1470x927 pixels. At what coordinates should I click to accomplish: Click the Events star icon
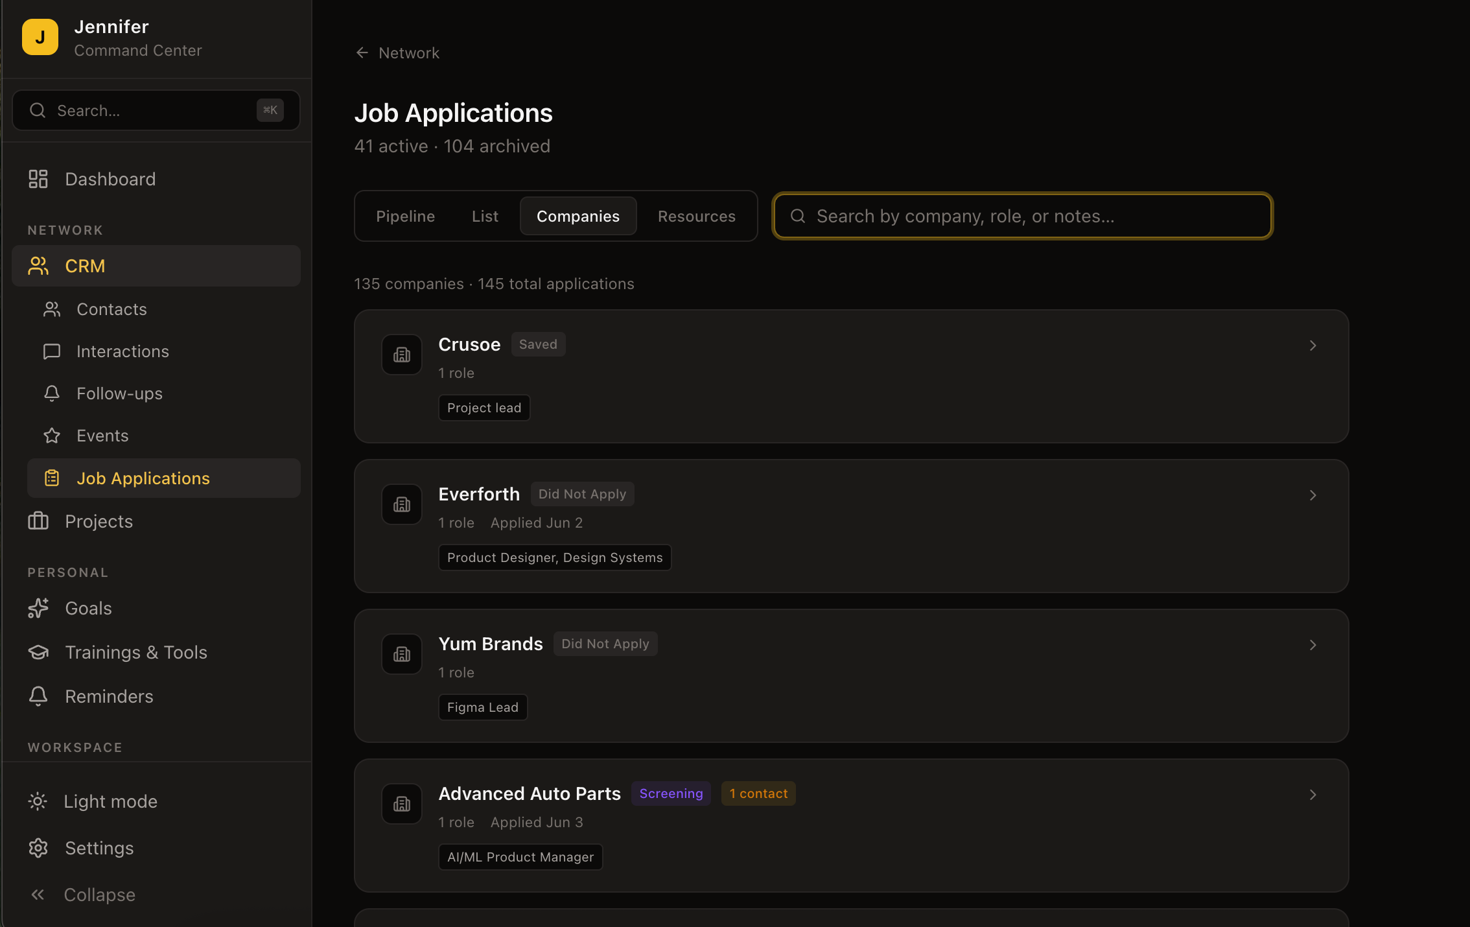[x=52, y=436]
